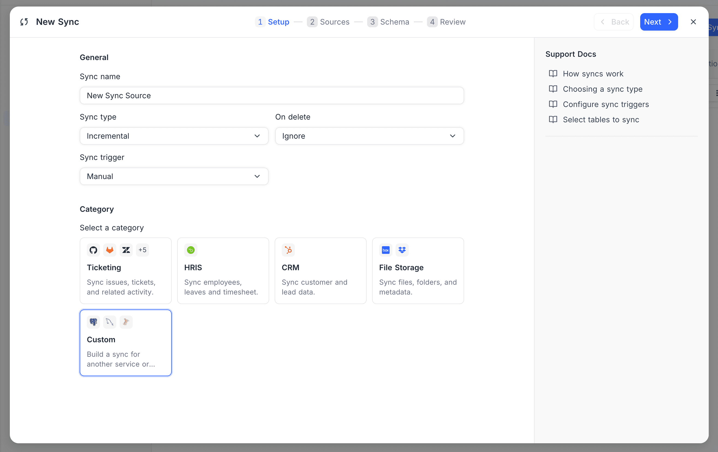Image resolution: width=718 pixels, height=452 pixels.
Task: Select the Custom category card
Action: click(126, 343)
